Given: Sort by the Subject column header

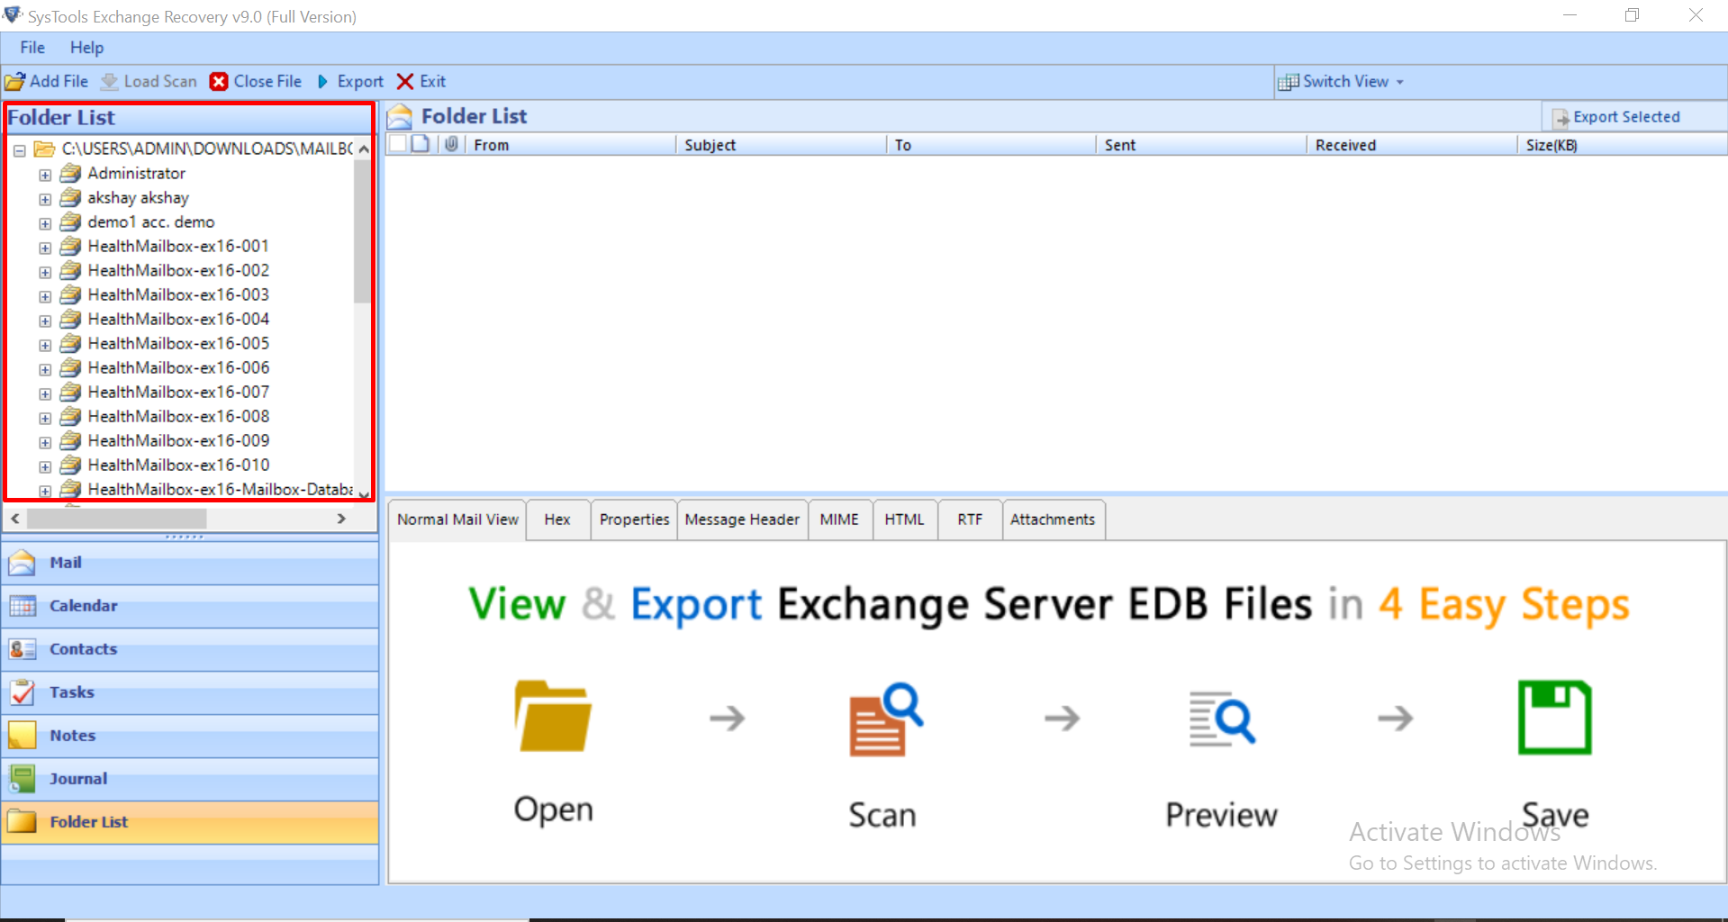Looking at the screenshot, I should coord(780,145).
